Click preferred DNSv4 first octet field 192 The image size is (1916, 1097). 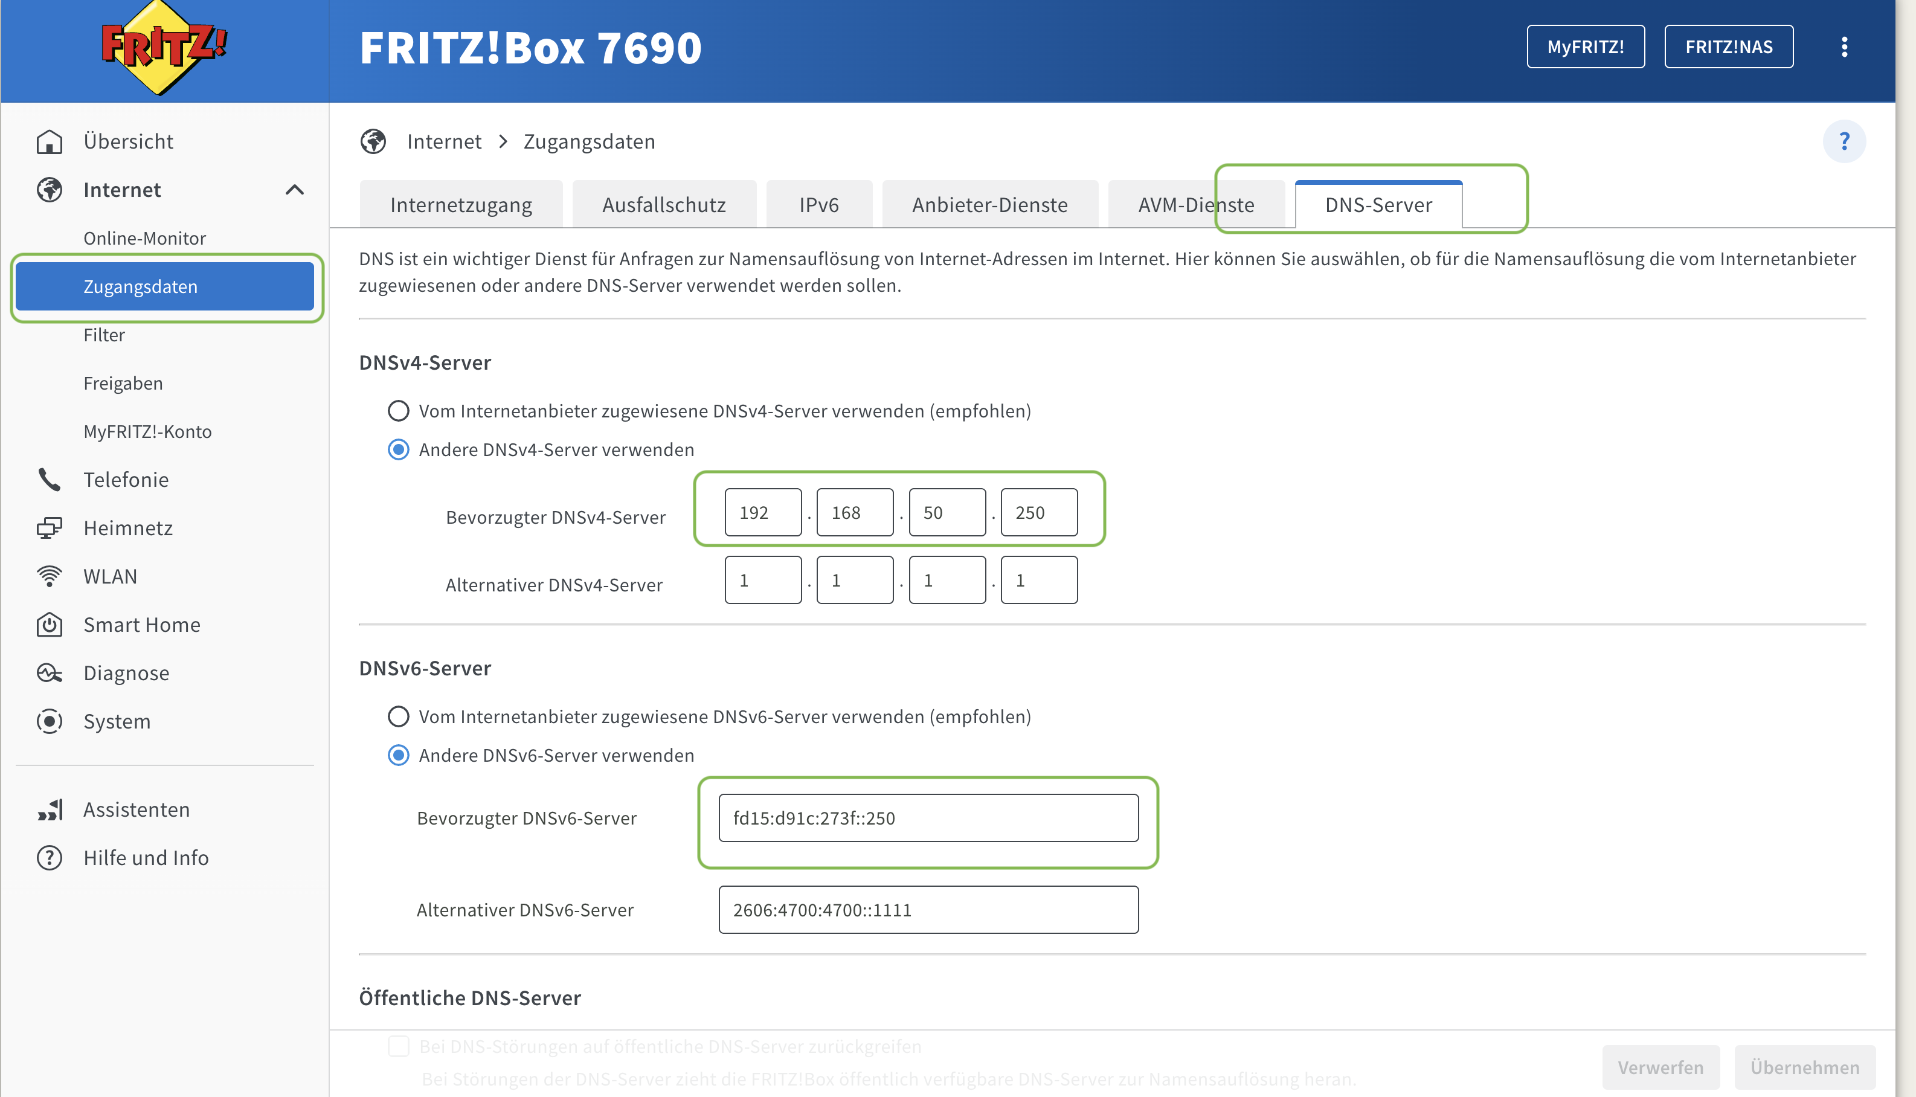(763, 512)
